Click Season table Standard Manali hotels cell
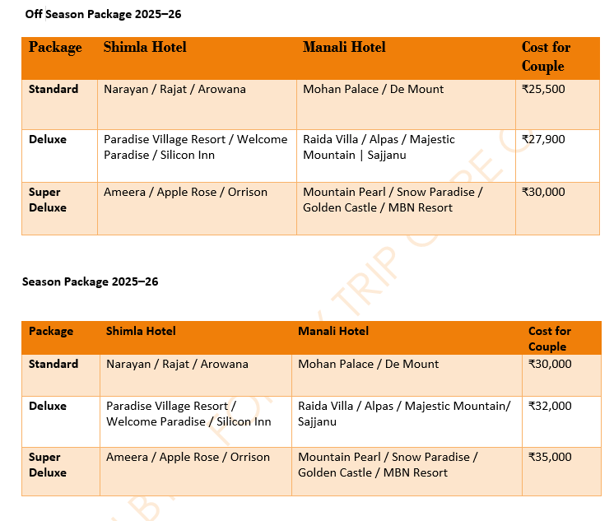This screenshot has height=521, width=614. click(x=368, y=364)
